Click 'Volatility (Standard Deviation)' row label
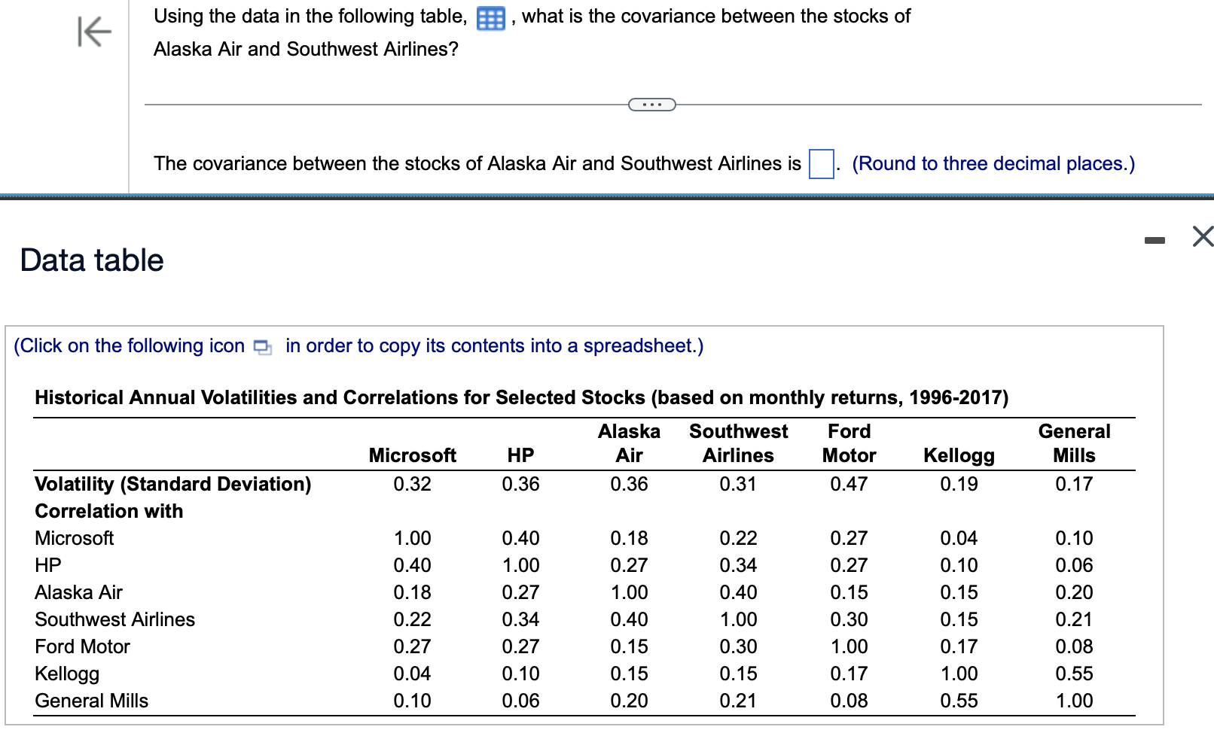1214x739 pixels. [173, 484]
